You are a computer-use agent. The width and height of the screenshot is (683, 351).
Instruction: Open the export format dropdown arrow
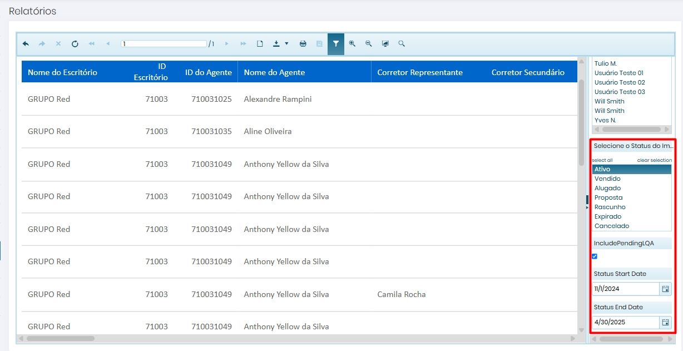tap(286, 43)
